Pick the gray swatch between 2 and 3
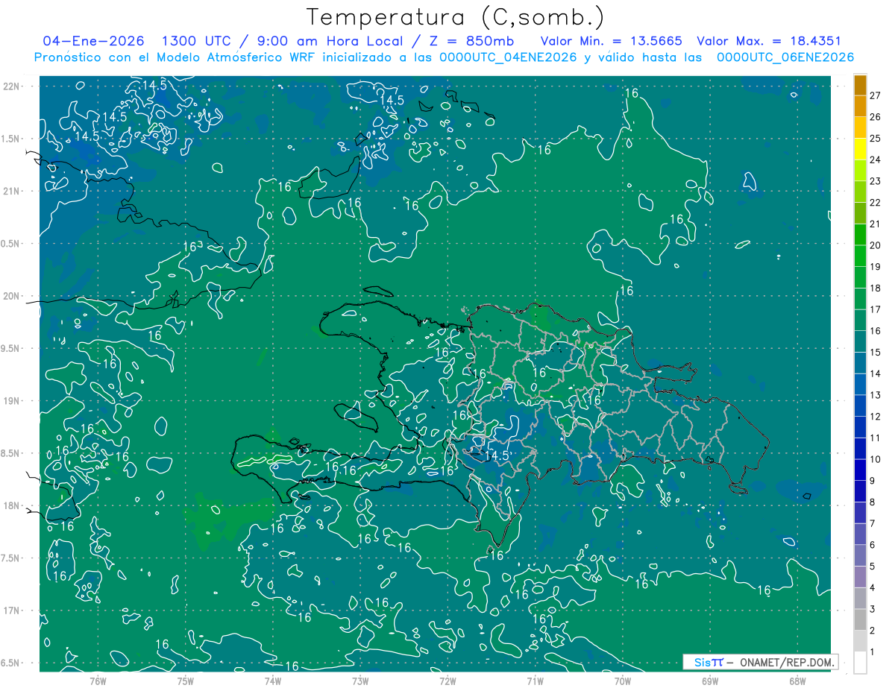Viewport: 895px width, 691px height. [860, 620]
